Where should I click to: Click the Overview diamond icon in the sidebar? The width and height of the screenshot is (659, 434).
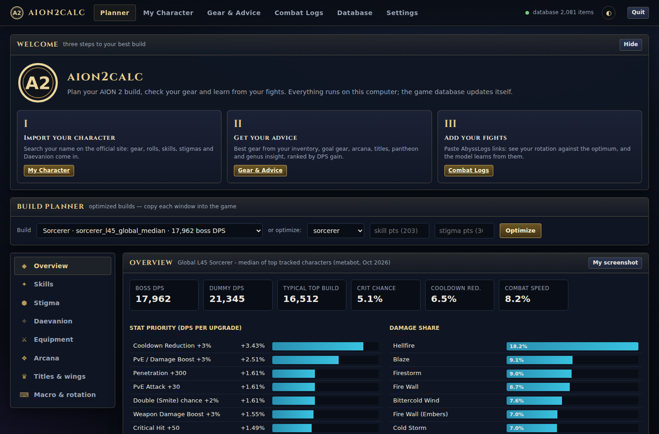tap(24, 266)
